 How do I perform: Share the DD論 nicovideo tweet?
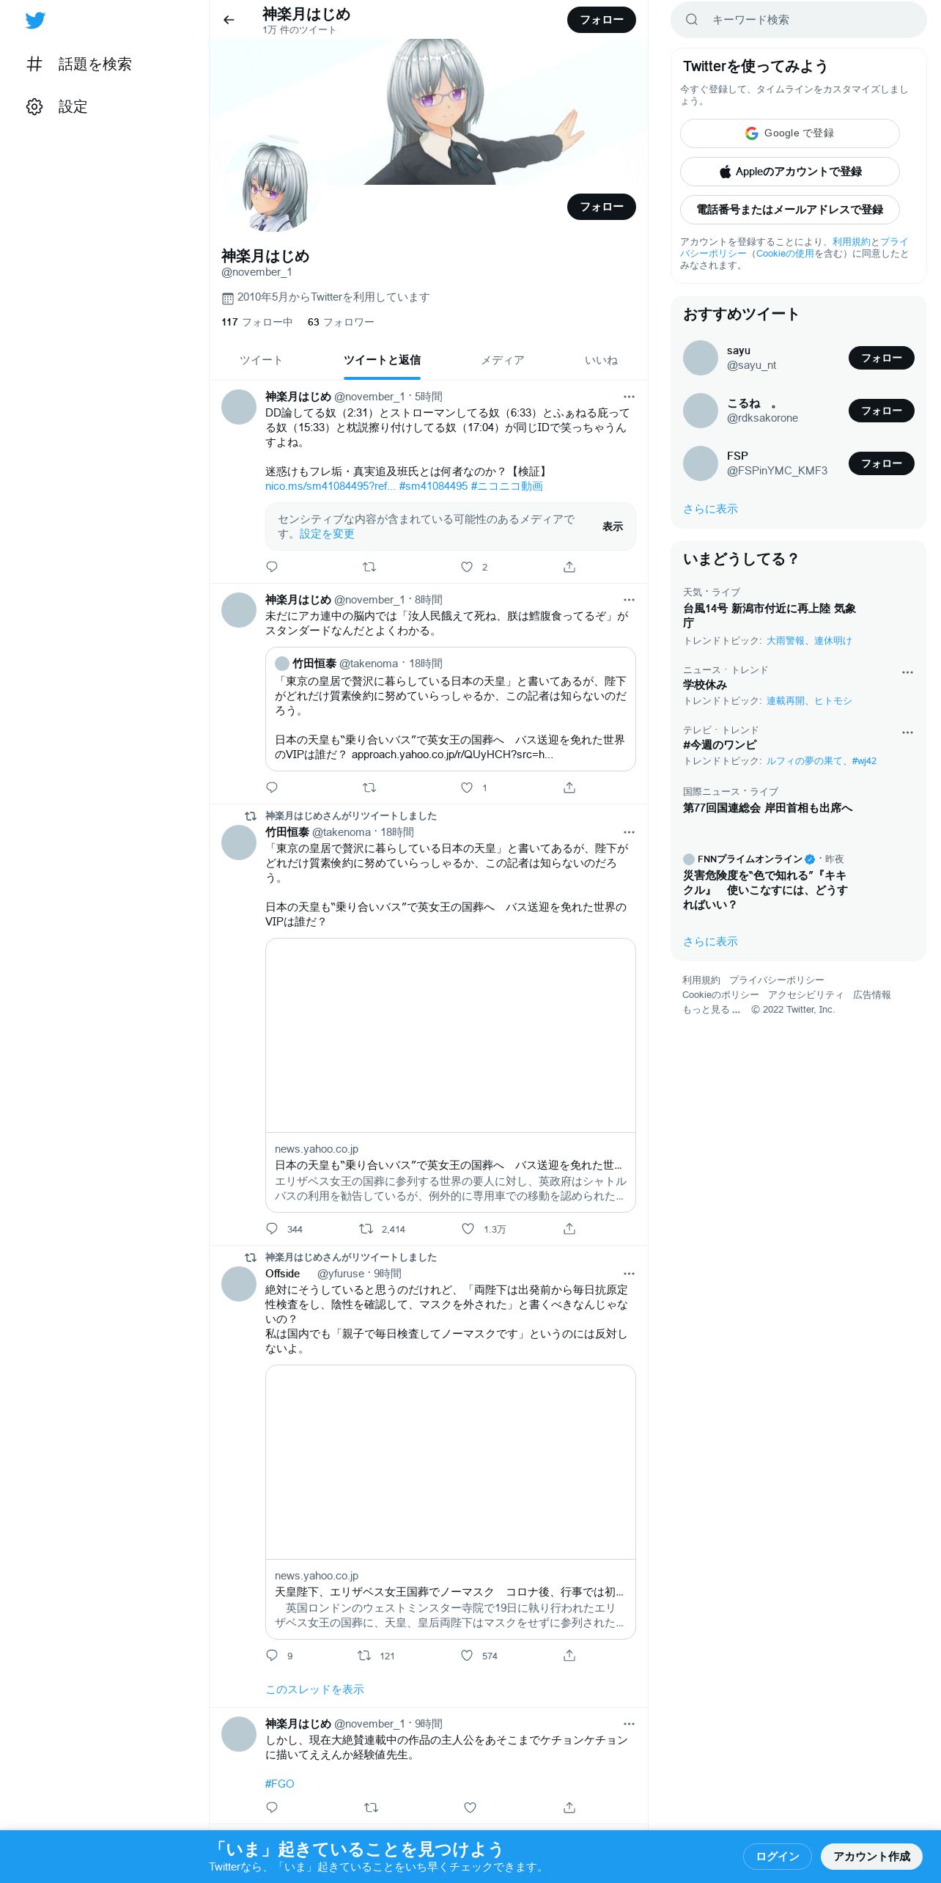[569, 567]
